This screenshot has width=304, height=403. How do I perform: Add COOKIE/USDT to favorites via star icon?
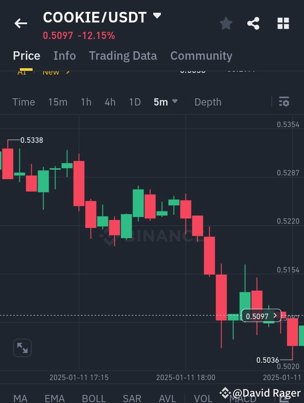pyautogui.click(x=226, y=23)
